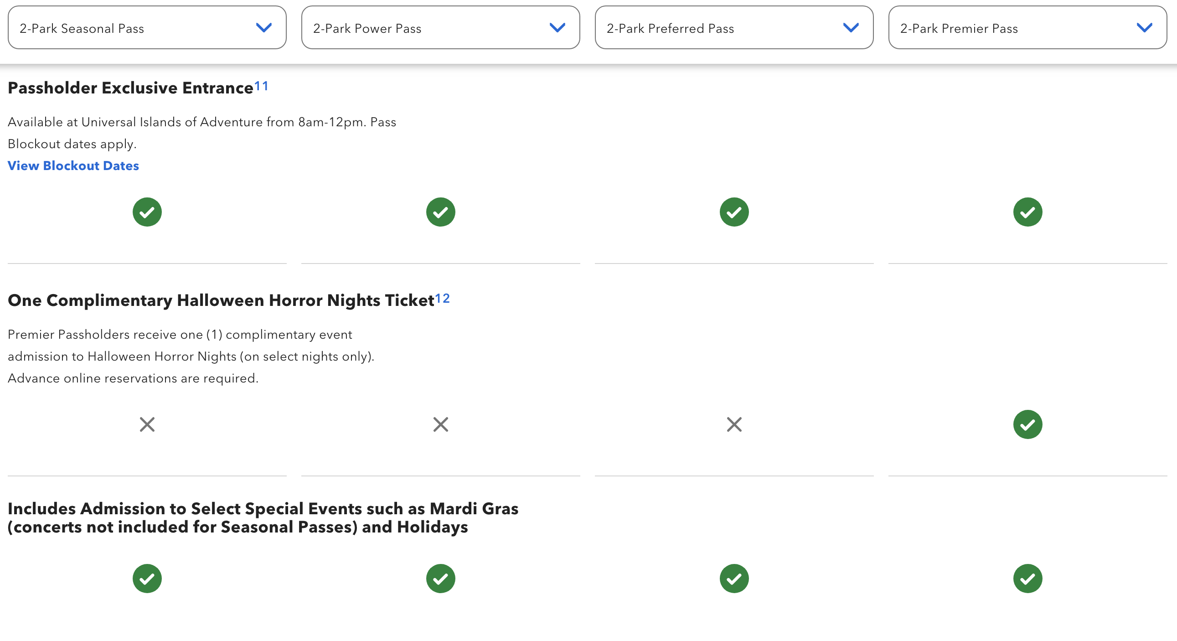This screenshot has height=641, width=1177.
Task: Click Premier Pass checkmark for Halloween Horror Nights
Action: (1027, 424)
